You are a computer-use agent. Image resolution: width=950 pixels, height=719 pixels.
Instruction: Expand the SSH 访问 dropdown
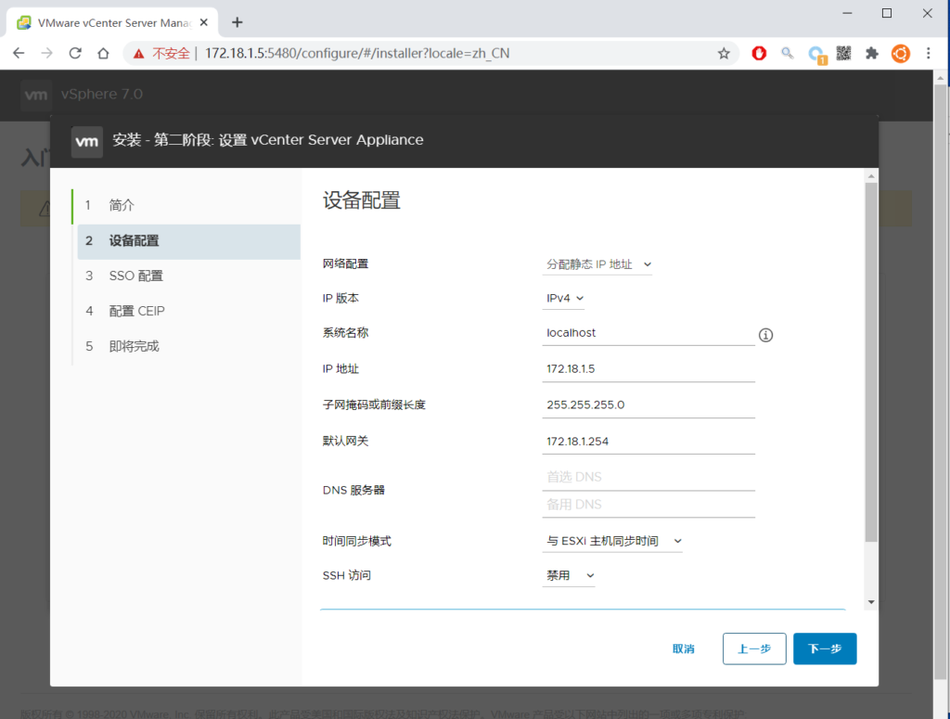pyautogui.click(x=569, y=576)
